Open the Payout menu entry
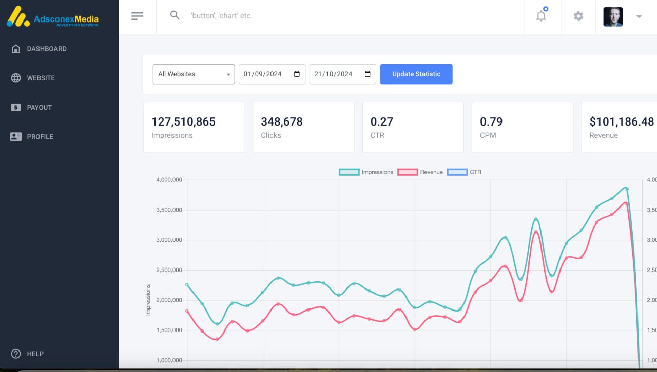657x372 pixels. coord(39,107)
